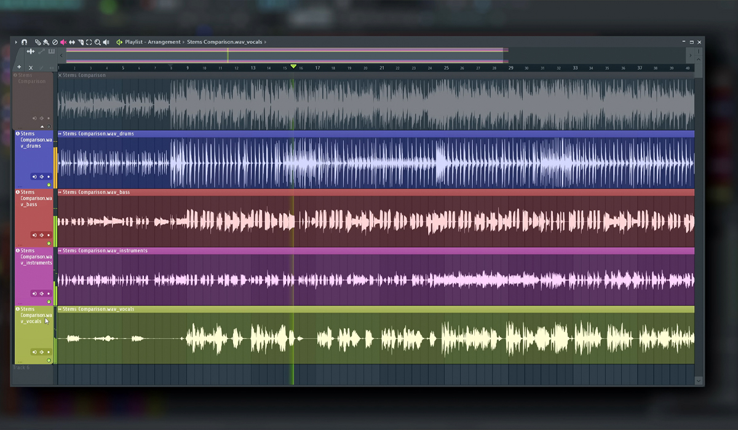Open the arrow after Stems Comparison.wav_vocals breadcrumb
Screen dimensions: 738x430
[x=266, y=43]
